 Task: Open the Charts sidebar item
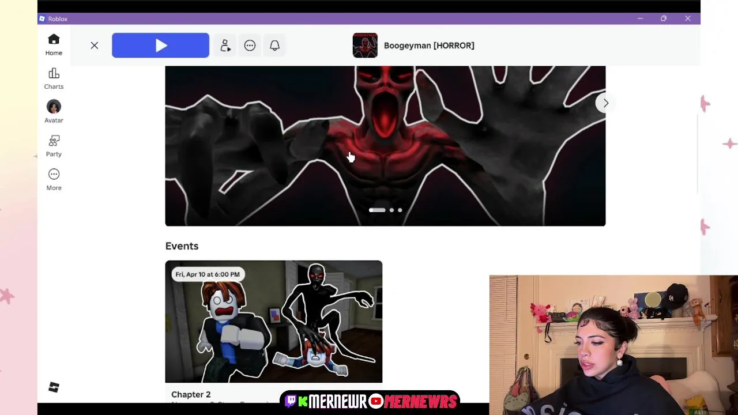click(x=54, y=79)
